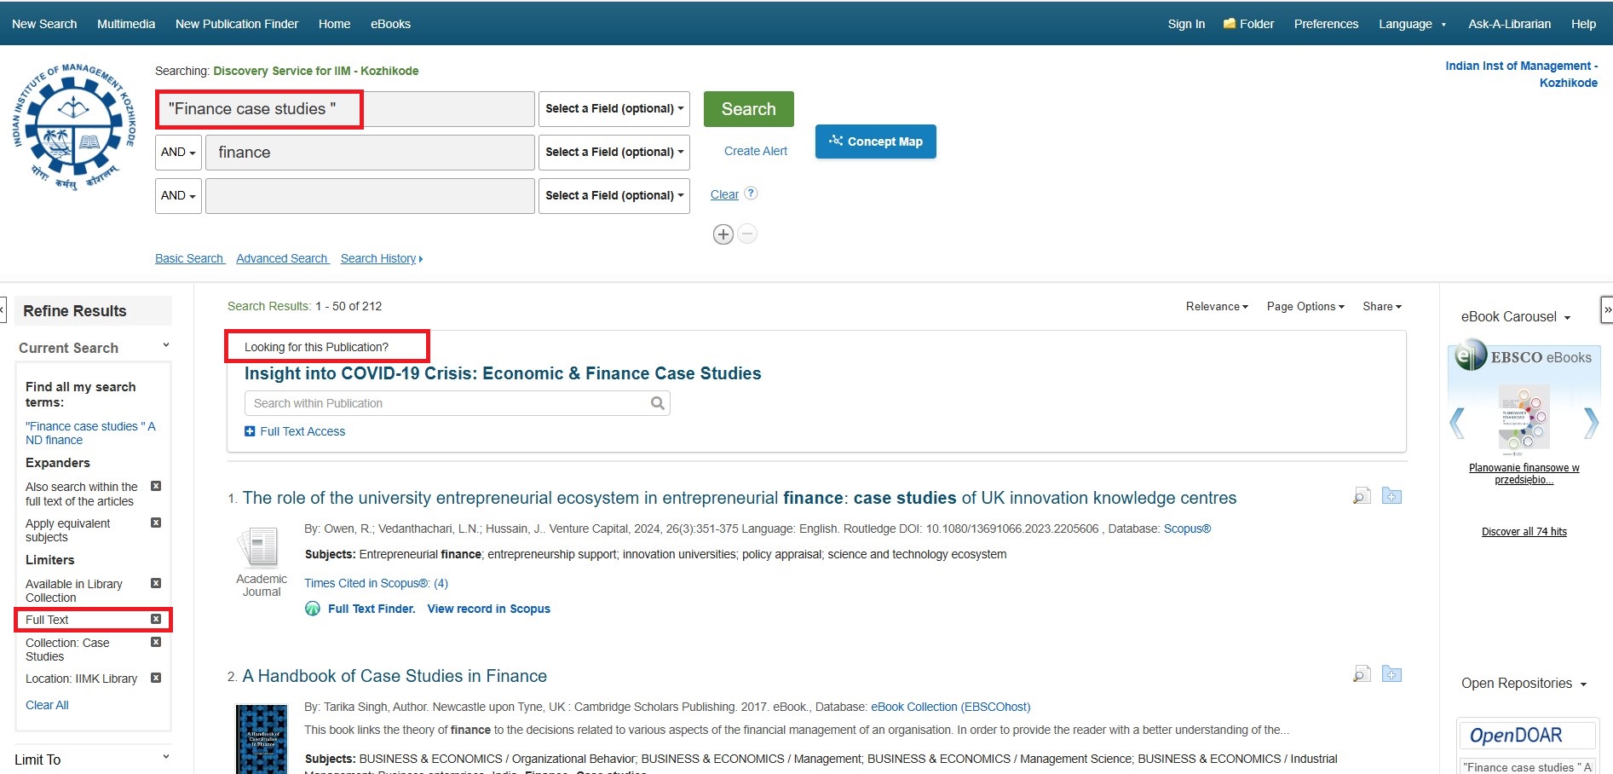Preview first result with magnifier icon

(x=1362, y=496)
